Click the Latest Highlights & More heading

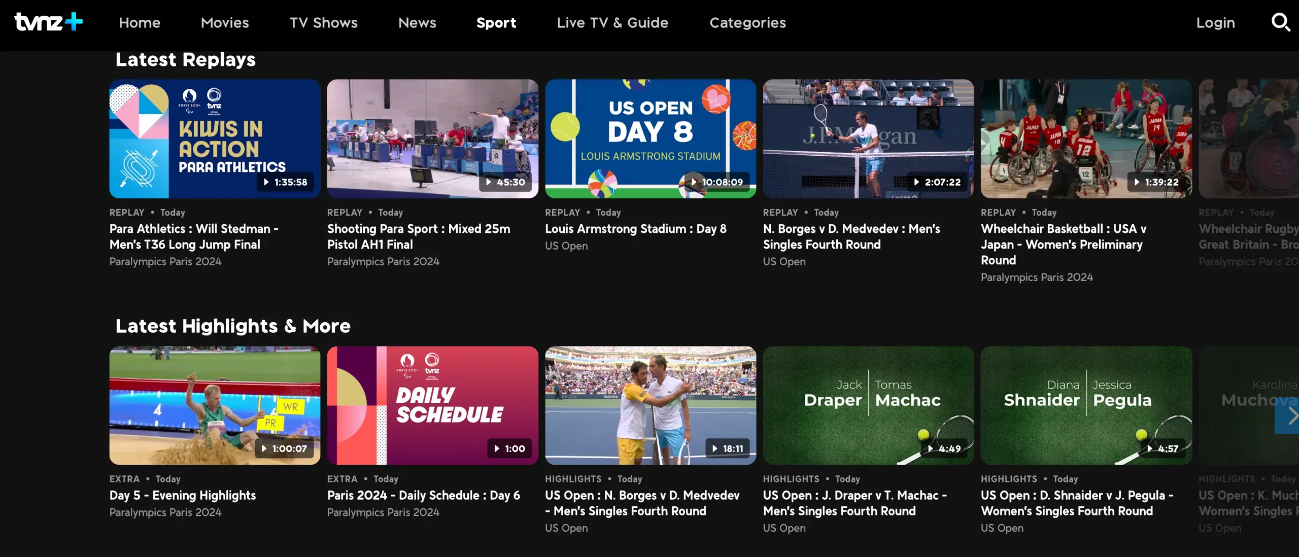[233, 326]
